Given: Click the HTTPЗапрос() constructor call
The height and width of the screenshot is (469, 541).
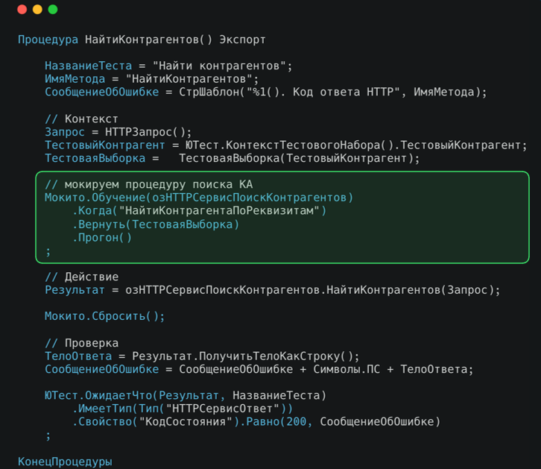Looking at the screenshot, I should (148, 132).
